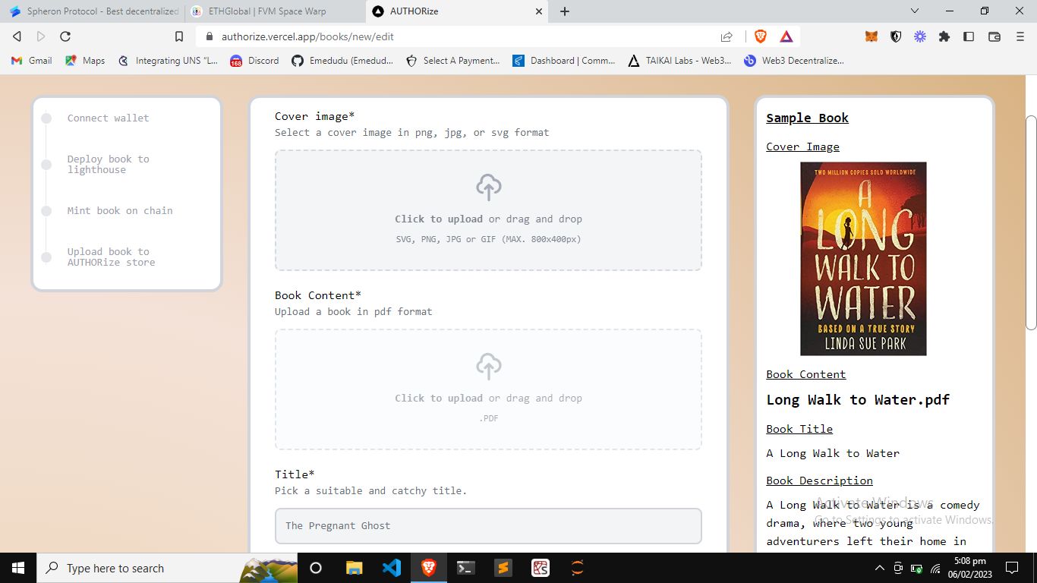Open Dashboard Comm bookmark

point(564,61)
